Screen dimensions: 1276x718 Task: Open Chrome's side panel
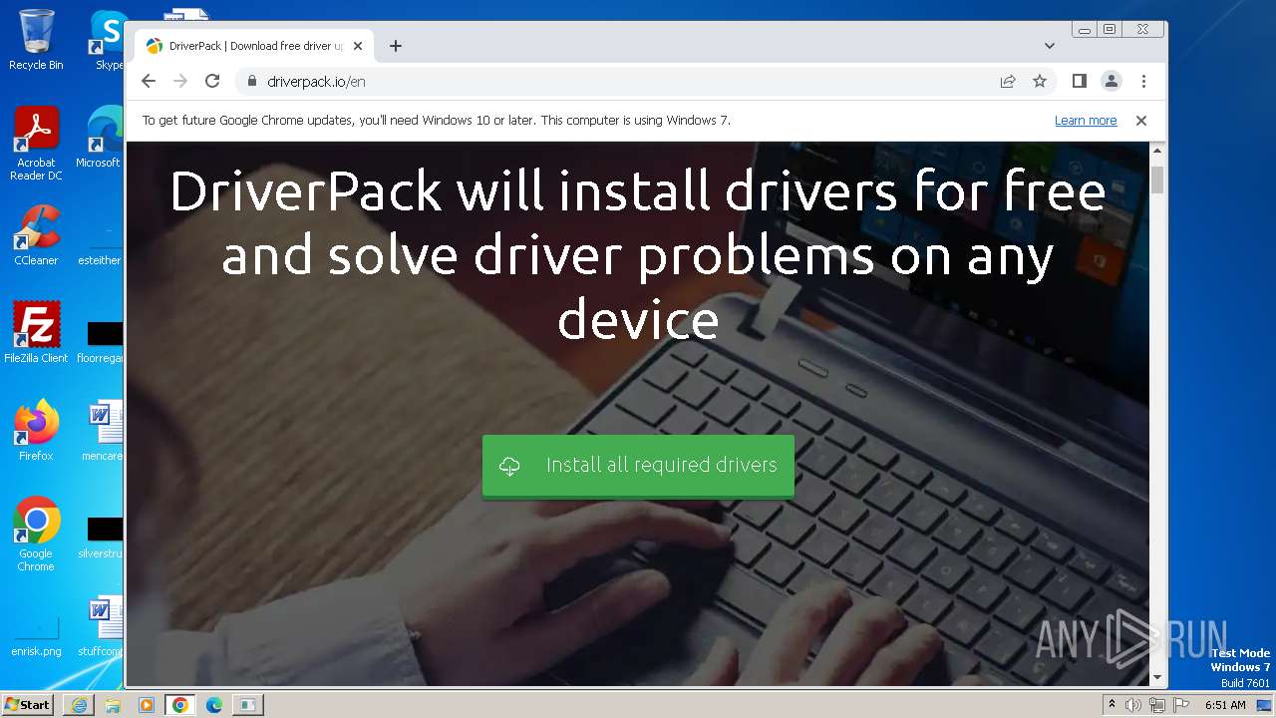1080,81
